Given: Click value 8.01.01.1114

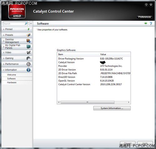Looking at the screenshot, I should [106, 70].
